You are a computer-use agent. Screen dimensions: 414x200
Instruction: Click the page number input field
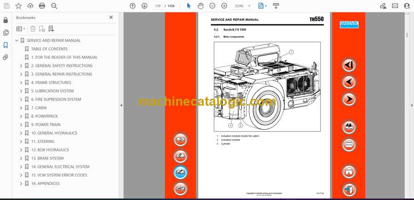[x=158, y=6]
